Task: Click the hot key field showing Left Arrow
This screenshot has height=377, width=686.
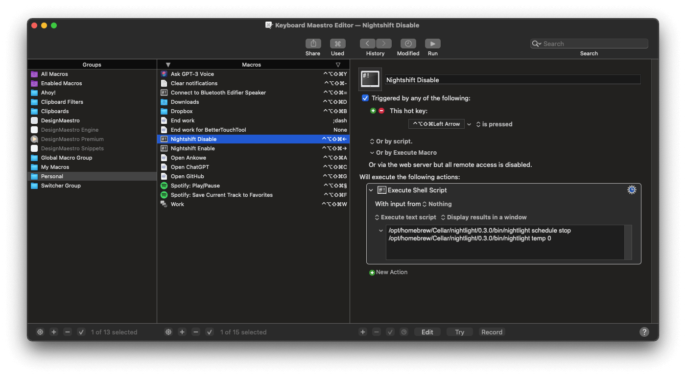Action: tap(437, 124)
